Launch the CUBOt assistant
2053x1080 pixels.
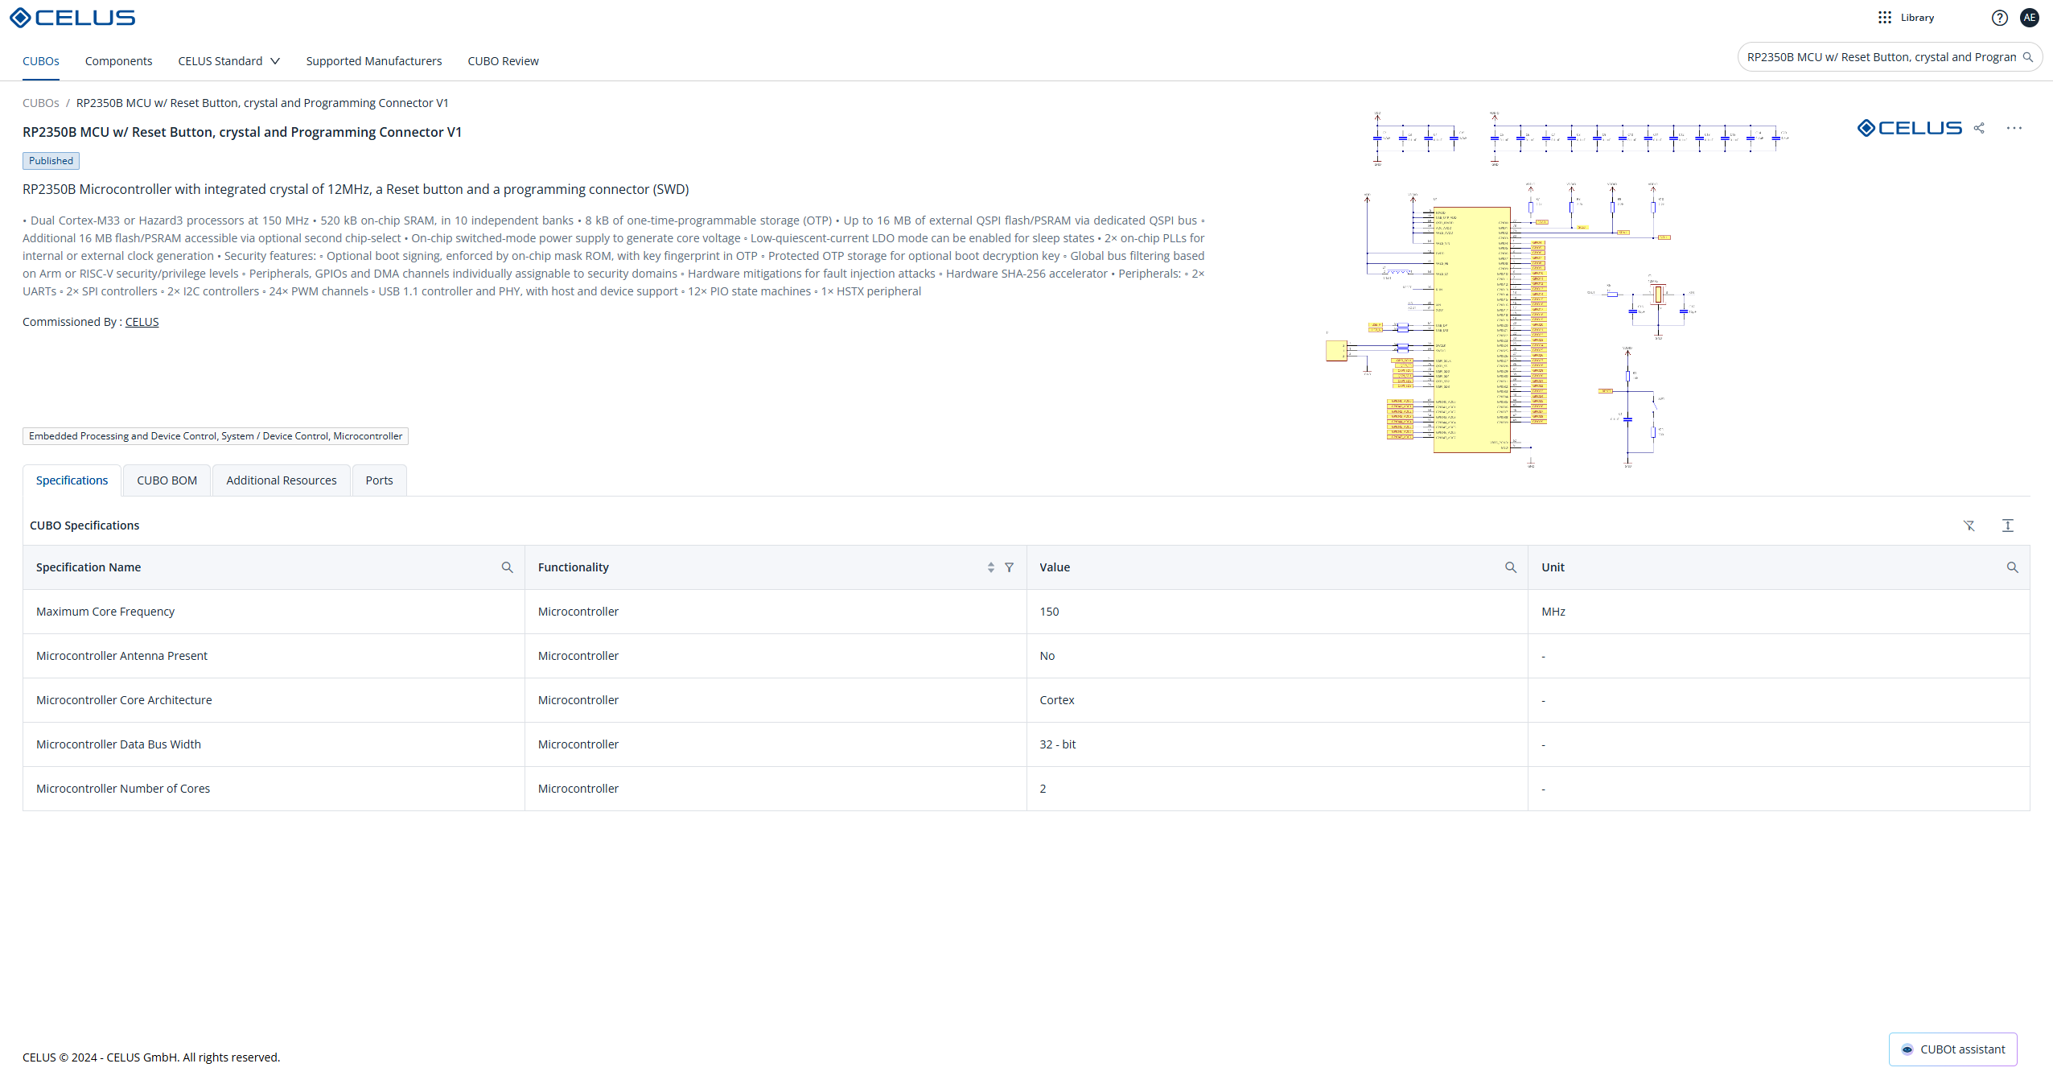click(x=1952, y=1049)
